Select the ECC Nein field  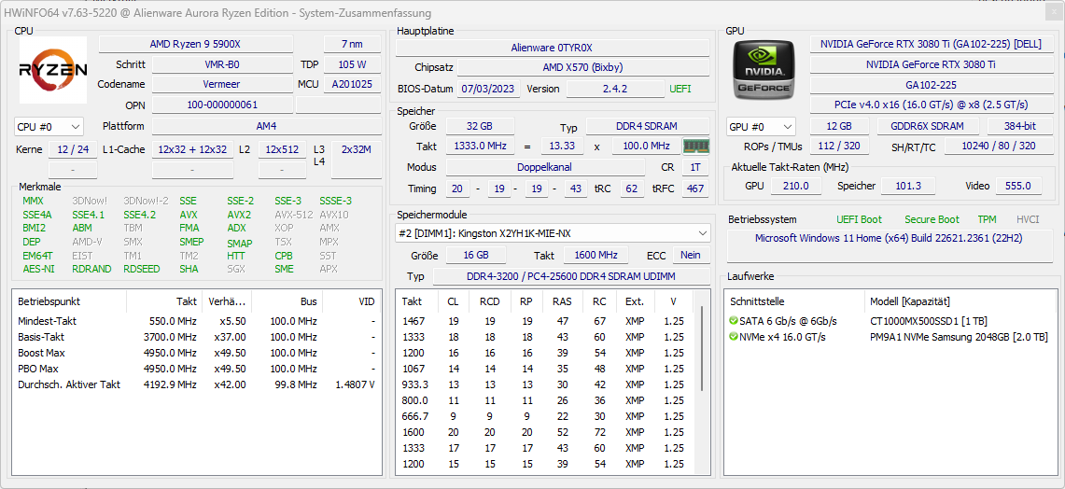692,256
